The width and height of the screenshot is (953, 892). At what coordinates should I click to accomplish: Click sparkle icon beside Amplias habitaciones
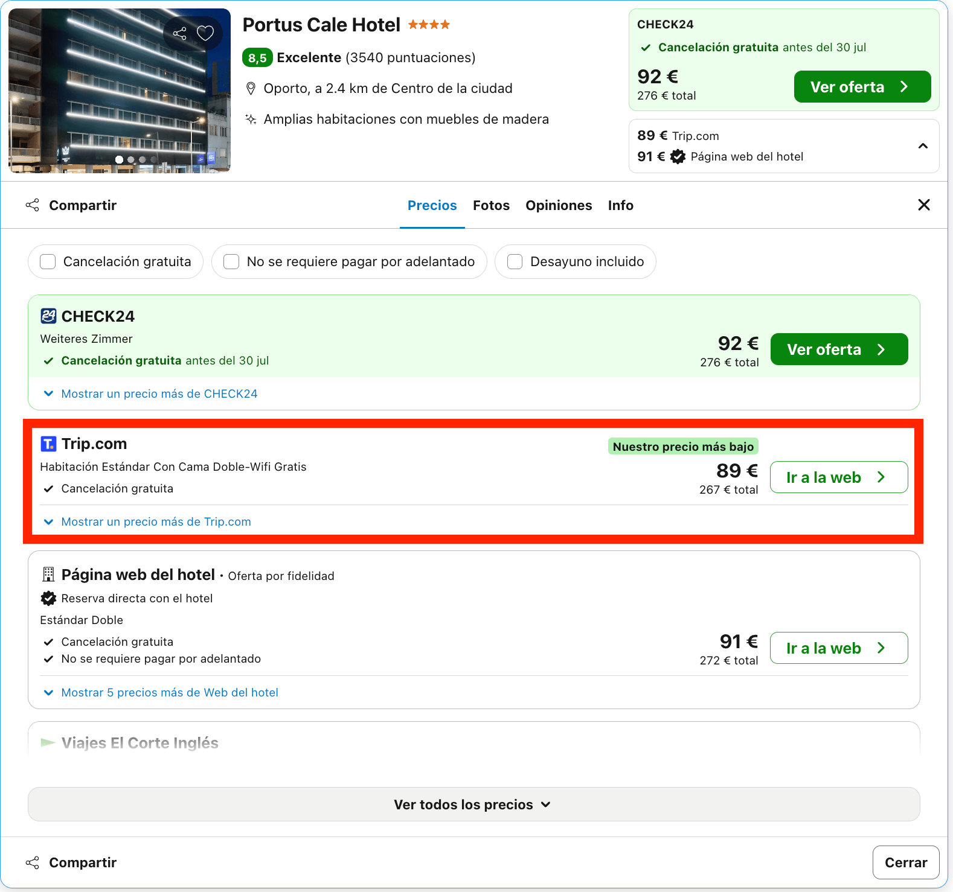(251, 119)
